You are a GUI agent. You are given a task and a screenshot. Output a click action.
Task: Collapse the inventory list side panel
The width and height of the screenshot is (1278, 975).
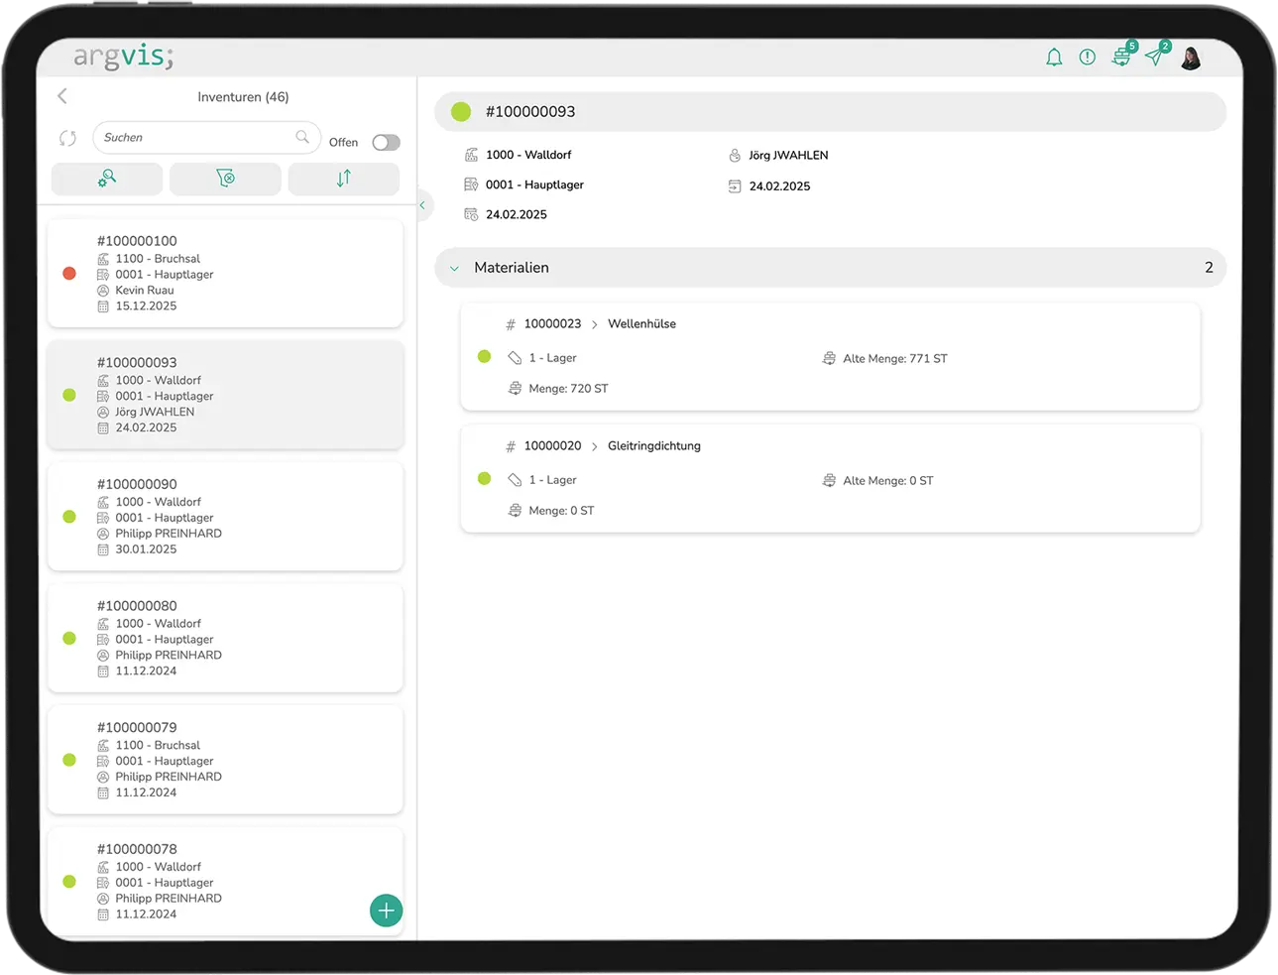(422, 205)
